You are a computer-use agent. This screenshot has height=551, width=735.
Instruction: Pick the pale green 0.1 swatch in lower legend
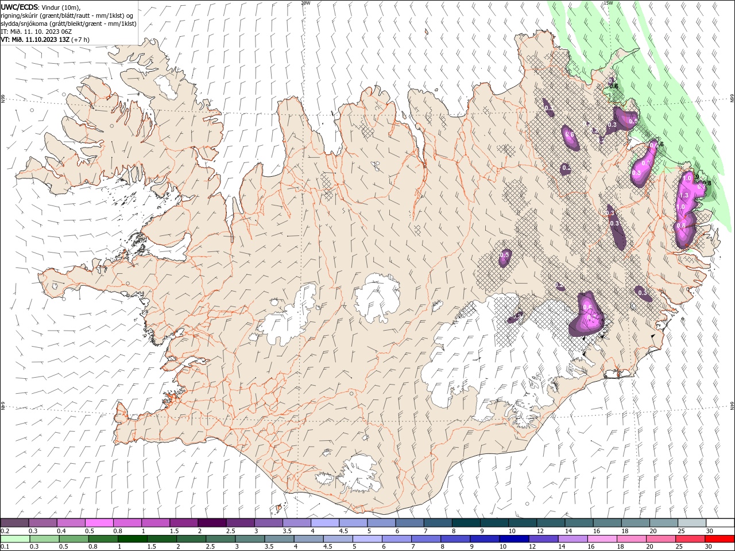(x=15, y=539)
